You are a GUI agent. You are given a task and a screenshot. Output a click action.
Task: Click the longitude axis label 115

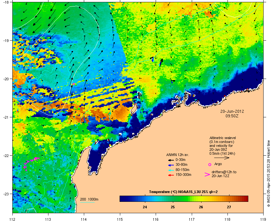120,219
